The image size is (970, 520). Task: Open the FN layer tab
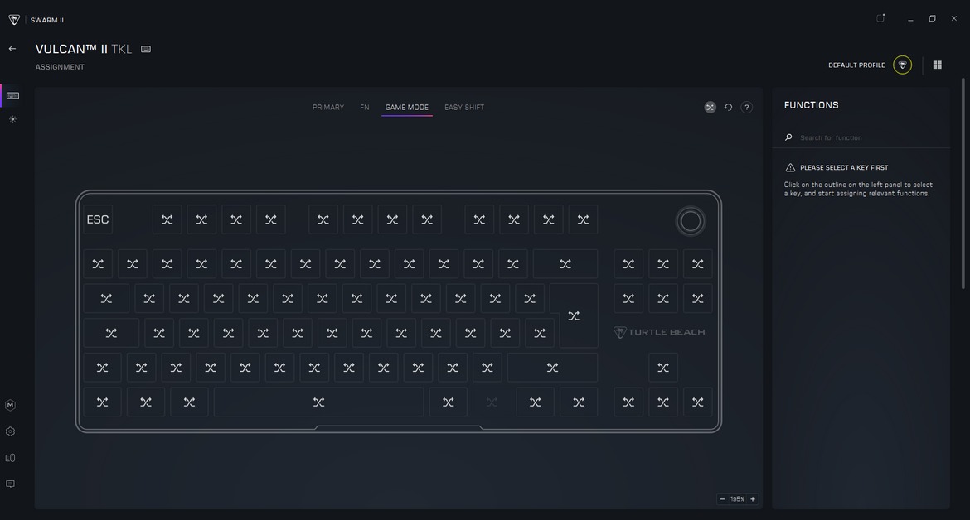pyautogui.click(x=365, y=108)
